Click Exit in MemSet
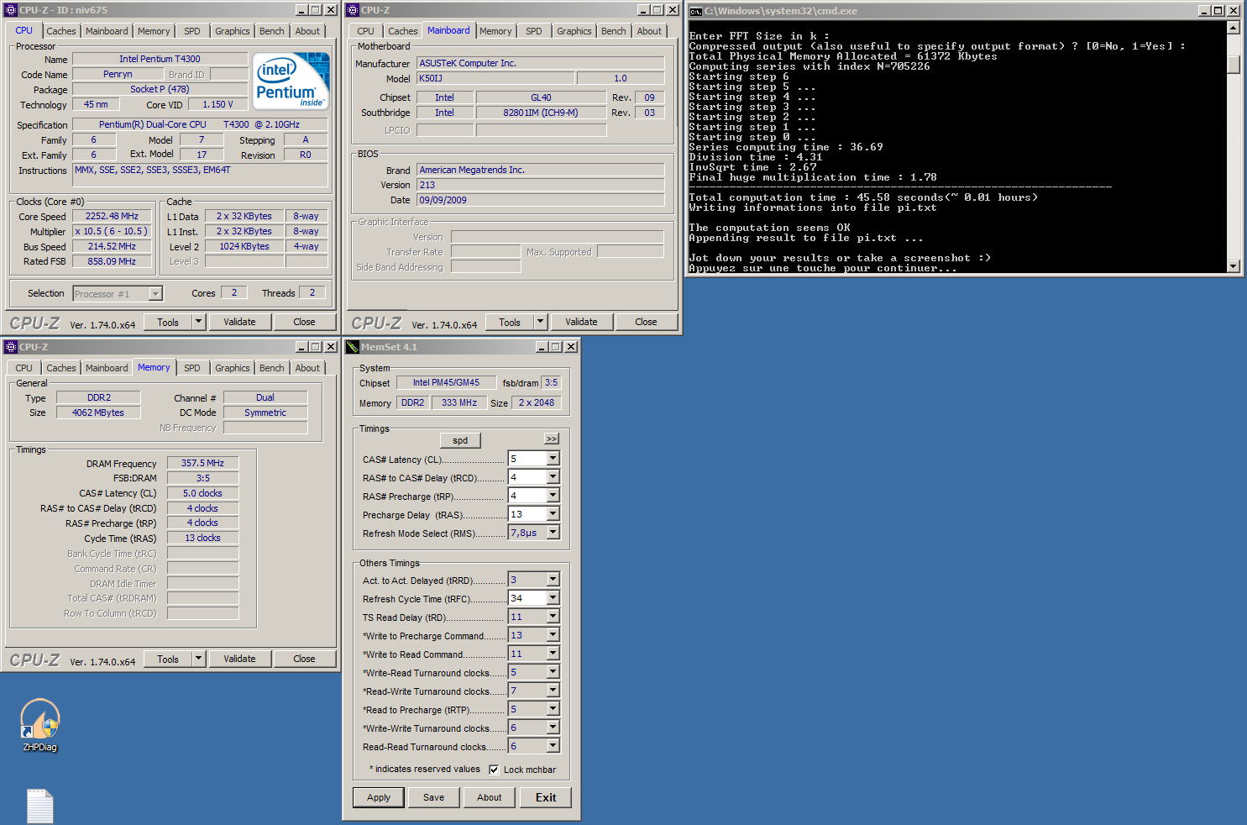Image resolution: width=1247 pixels, height=825 pixels. 546,797
